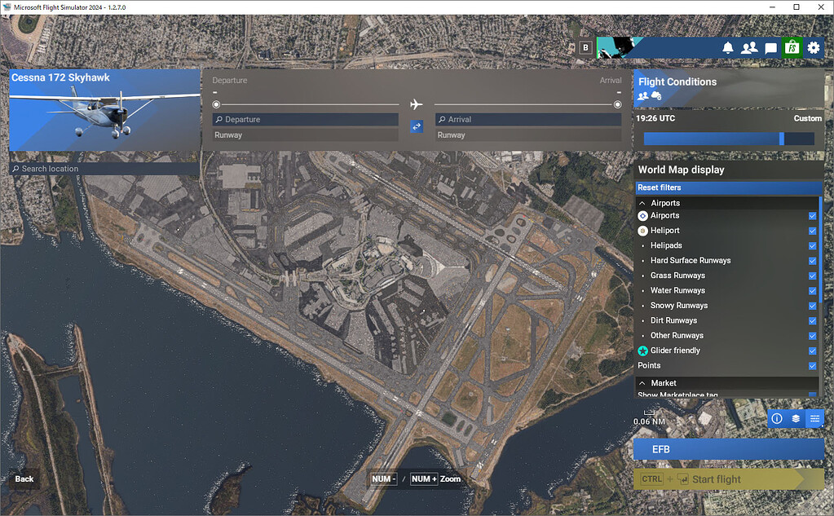Open the map filters icon
The width and height of the screenshot is (834, 516).
coord(814,418)
